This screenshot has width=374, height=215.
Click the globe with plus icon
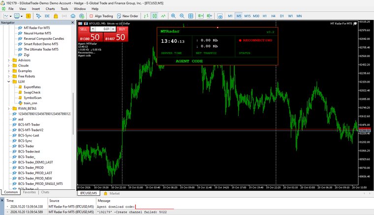pos(82,16)
